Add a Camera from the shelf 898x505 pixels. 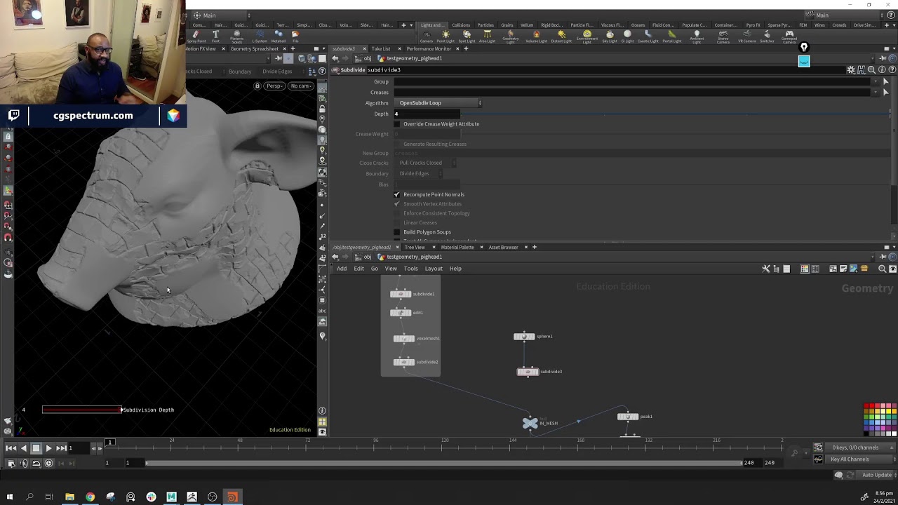427,36
